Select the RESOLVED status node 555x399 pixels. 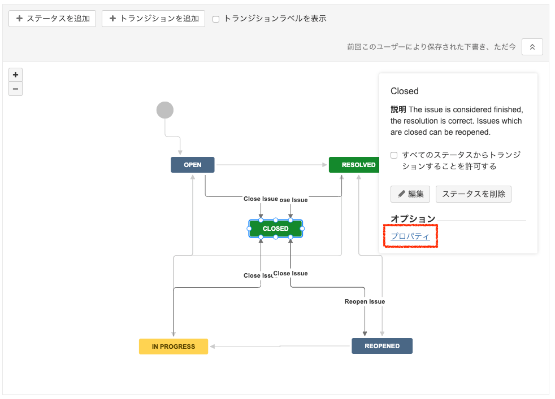(x=354, y=164)
